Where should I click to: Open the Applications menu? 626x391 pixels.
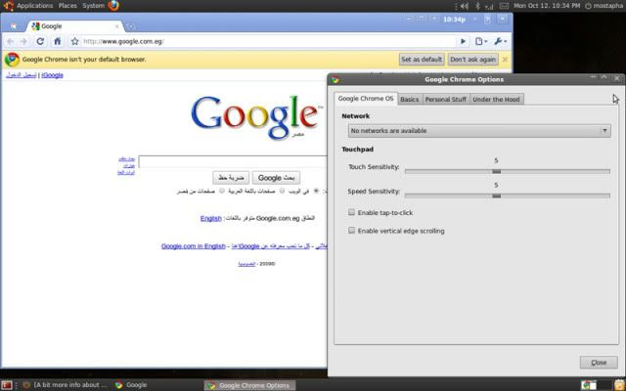tap(34, 6)
